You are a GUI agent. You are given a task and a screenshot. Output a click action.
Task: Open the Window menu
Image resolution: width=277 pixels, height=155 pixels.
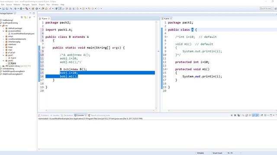[55, 5]
